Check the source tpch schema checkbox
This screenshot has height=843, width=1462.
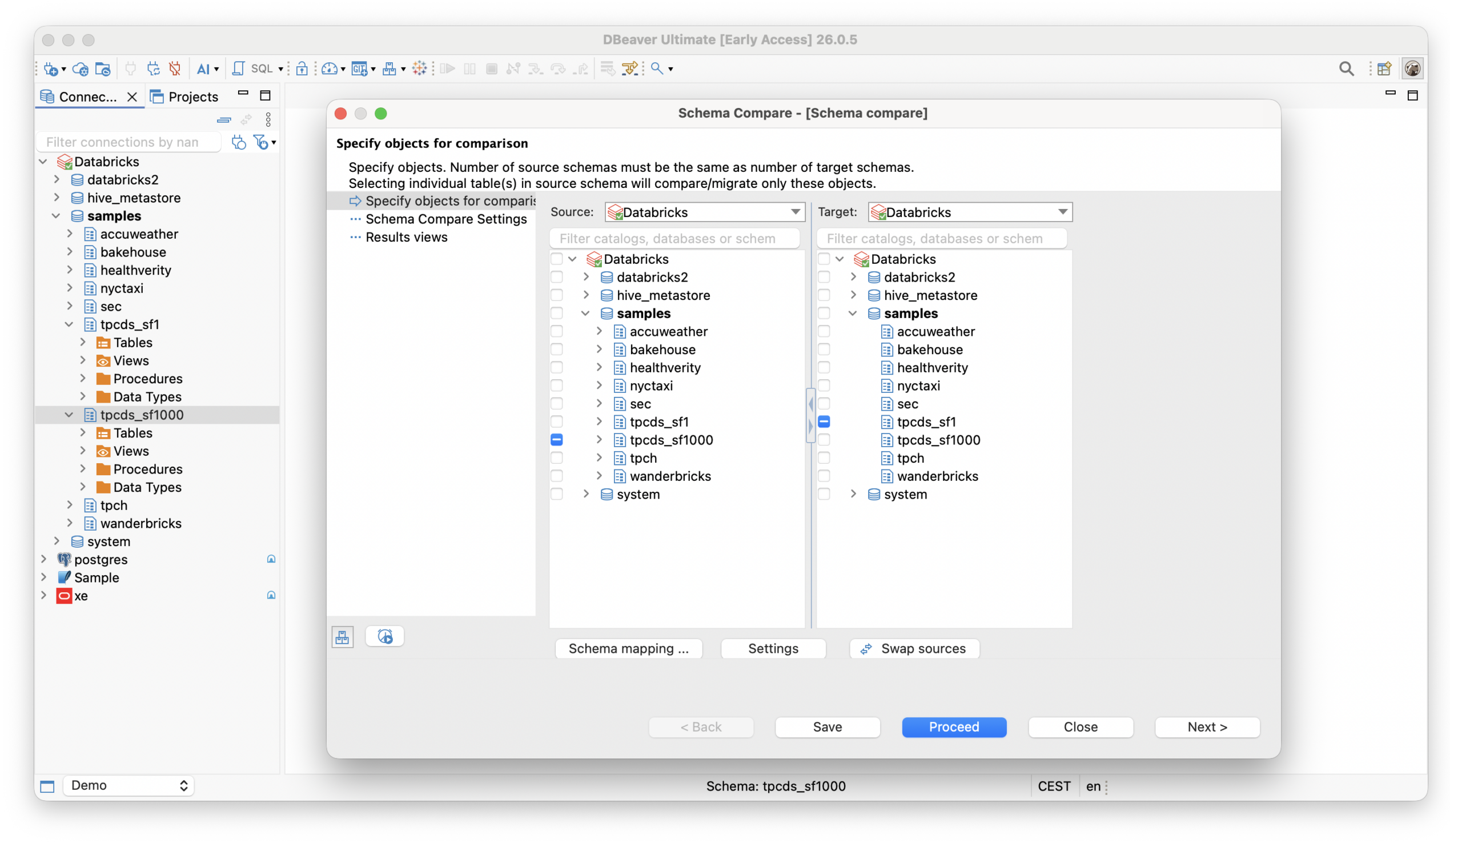click(x=556, y=458)
